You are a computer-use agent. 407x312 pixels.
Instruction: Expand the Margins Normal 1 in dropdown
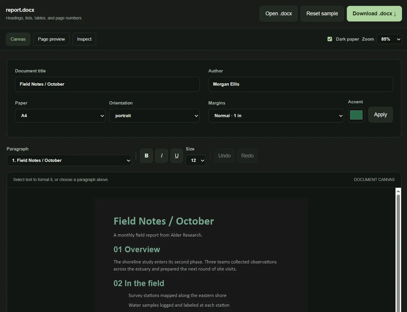(276, 116)
